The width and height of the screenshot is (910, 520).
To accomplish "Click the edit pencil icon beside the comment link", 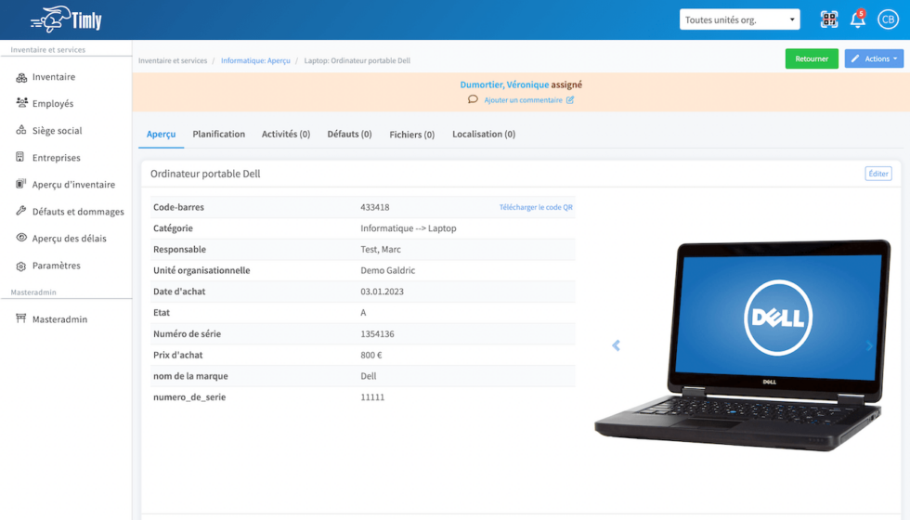I will (570, 100).
